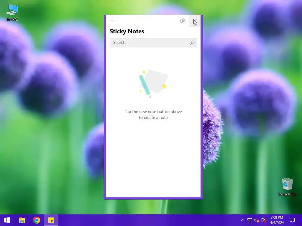
Task: Open the Windows Start menu
Action: click(x=7, y=220)
